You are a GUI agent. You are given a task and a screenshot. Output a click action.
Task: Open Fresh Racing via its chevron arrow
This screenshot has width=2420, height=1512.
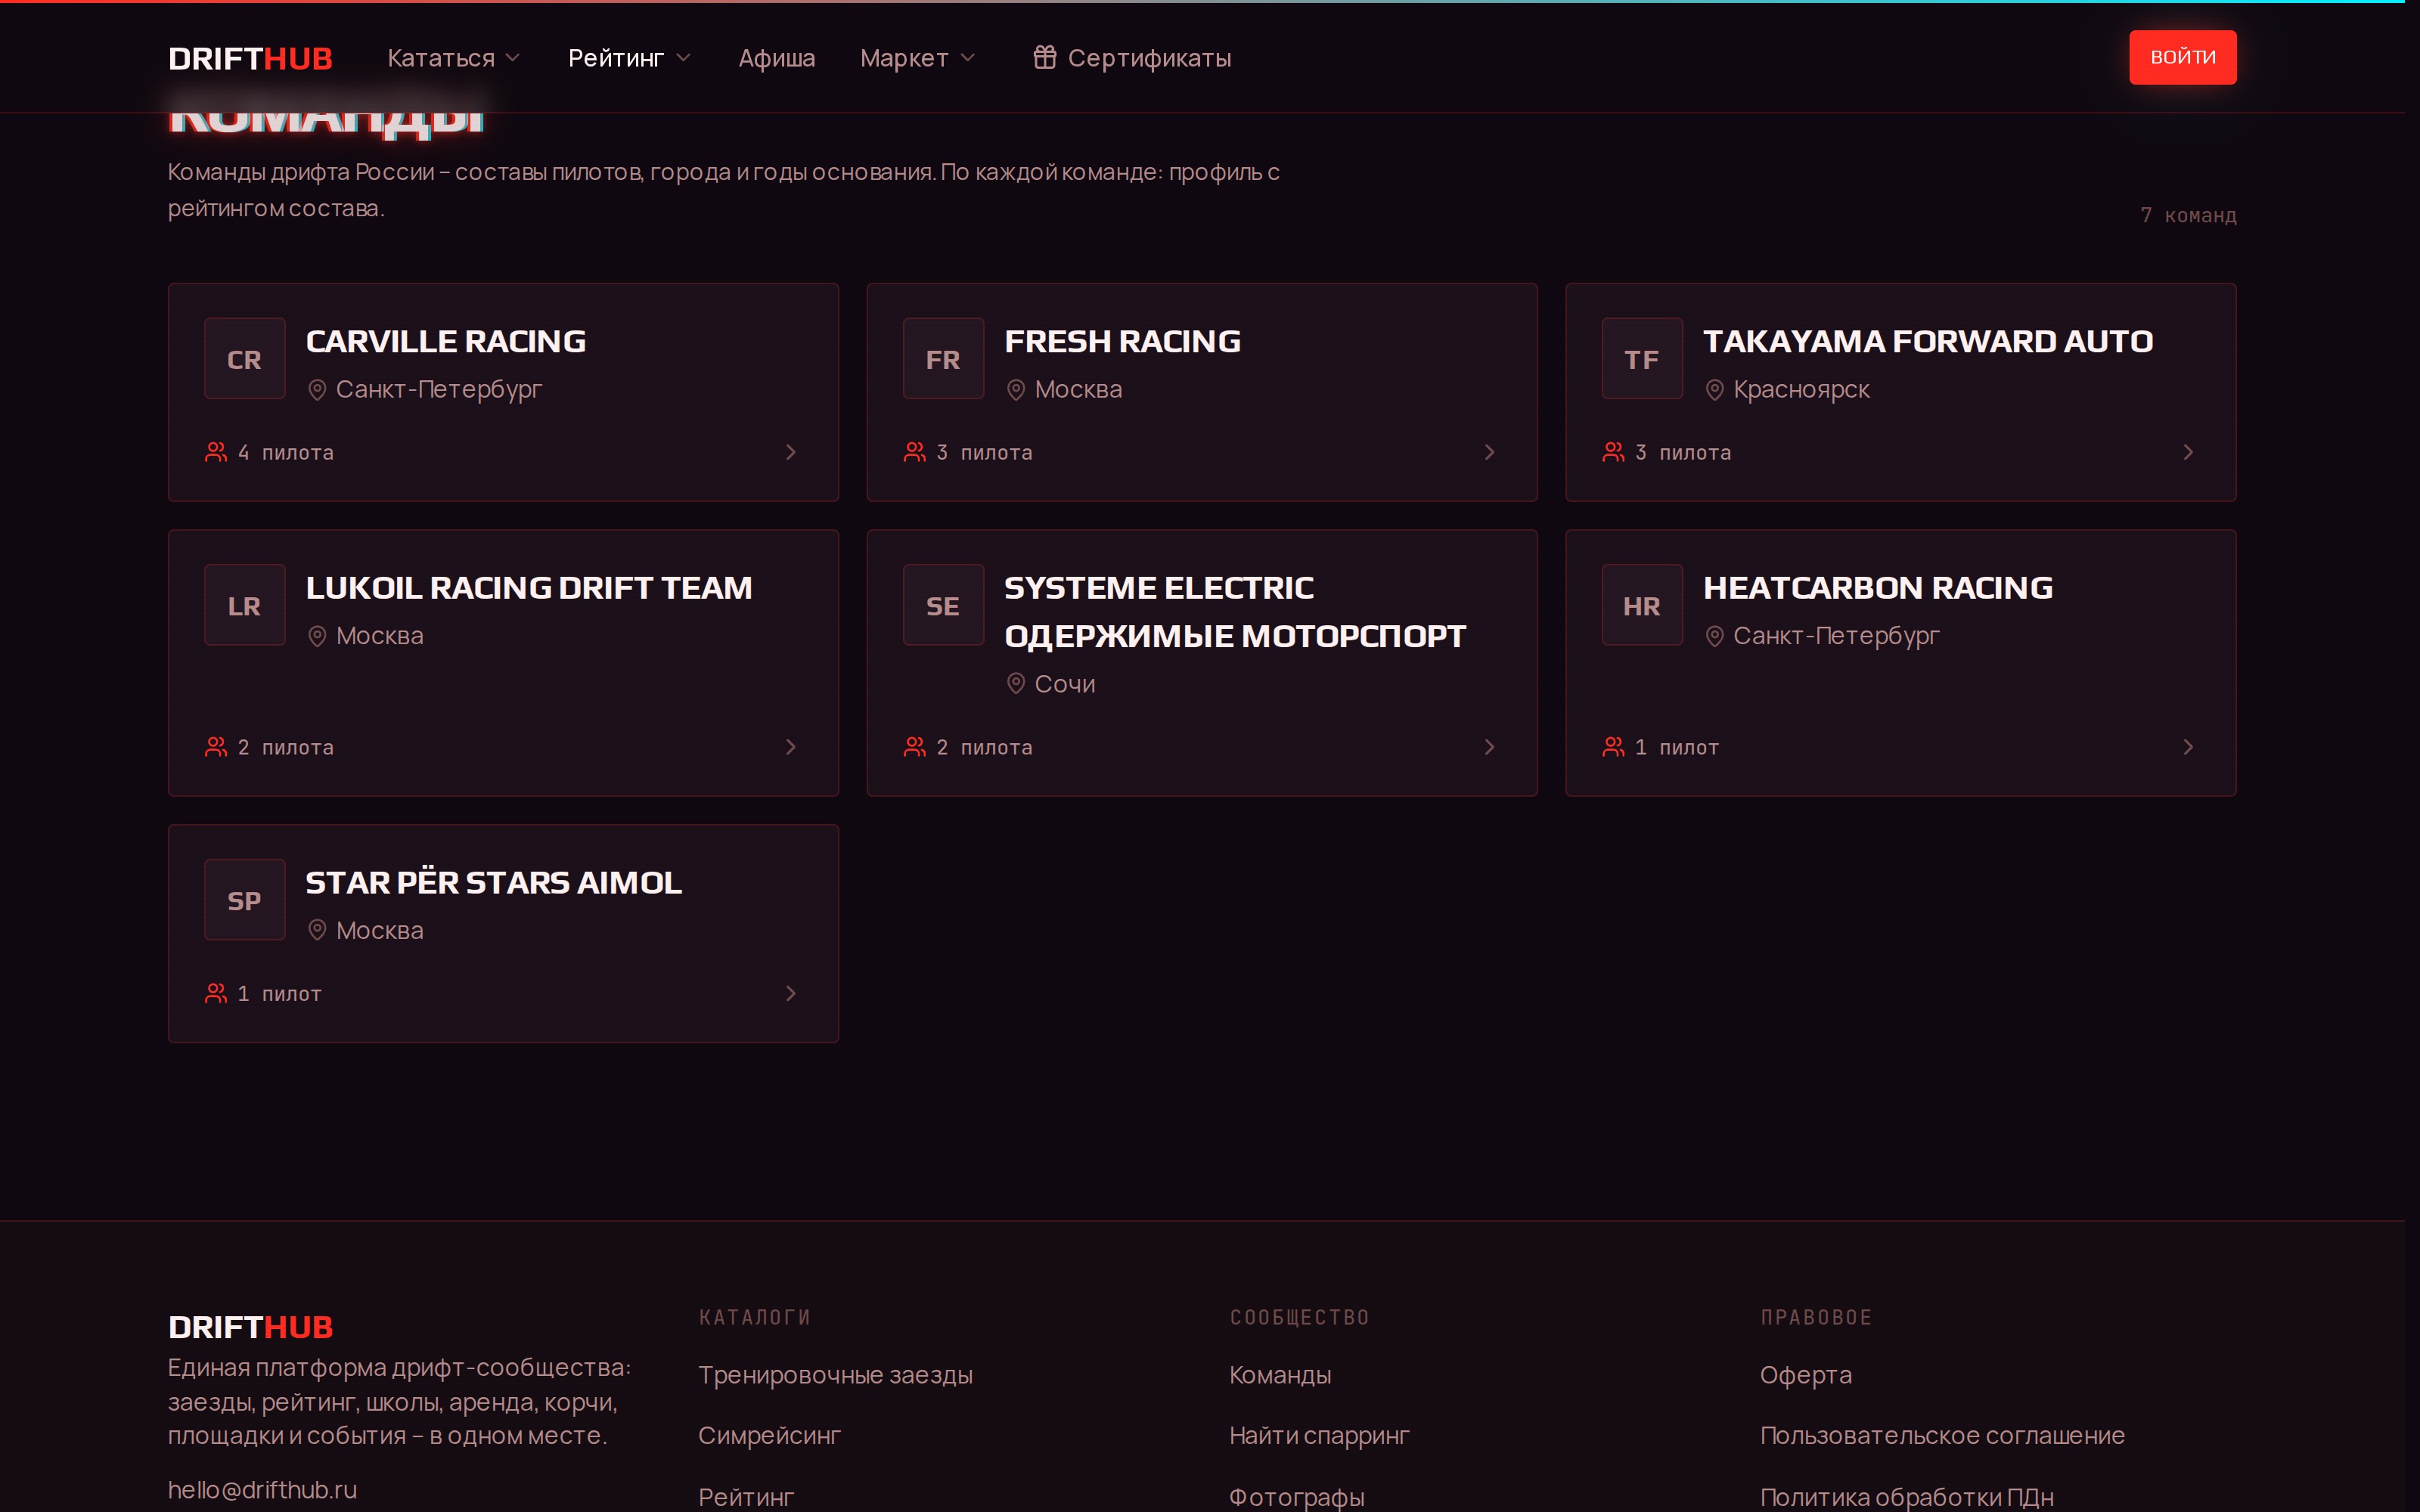[1489, 452]
